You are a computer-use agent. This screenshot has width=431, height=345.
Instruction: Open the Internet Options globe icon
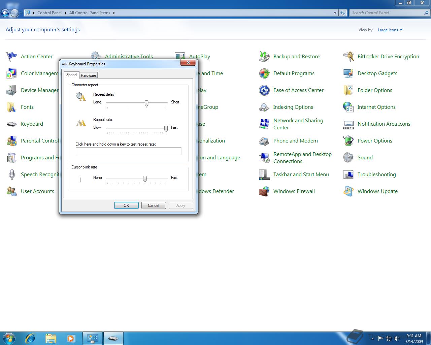coord(349,107)
